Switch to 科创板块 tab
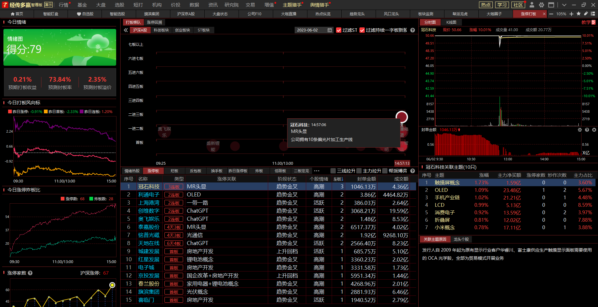 coord(161,30)
